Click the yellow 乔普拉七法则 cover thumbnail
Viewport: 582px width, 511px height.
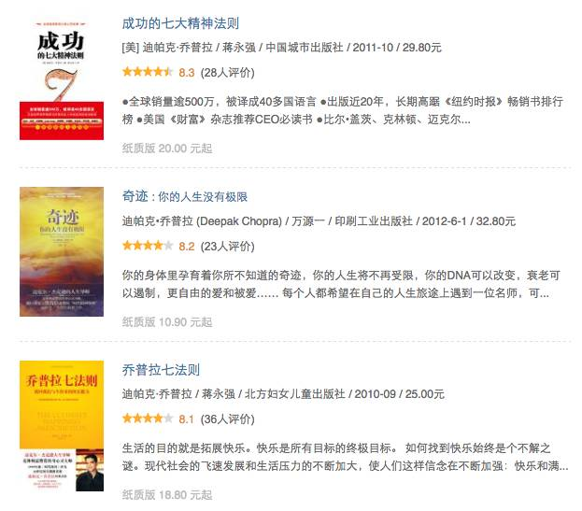tap(62, 426)
